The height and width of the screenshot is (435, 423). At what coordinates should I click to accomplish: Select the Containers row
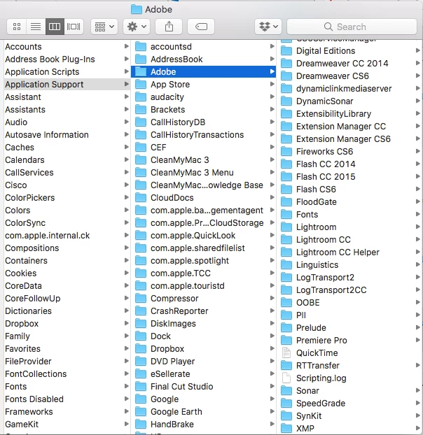(67, 260)
